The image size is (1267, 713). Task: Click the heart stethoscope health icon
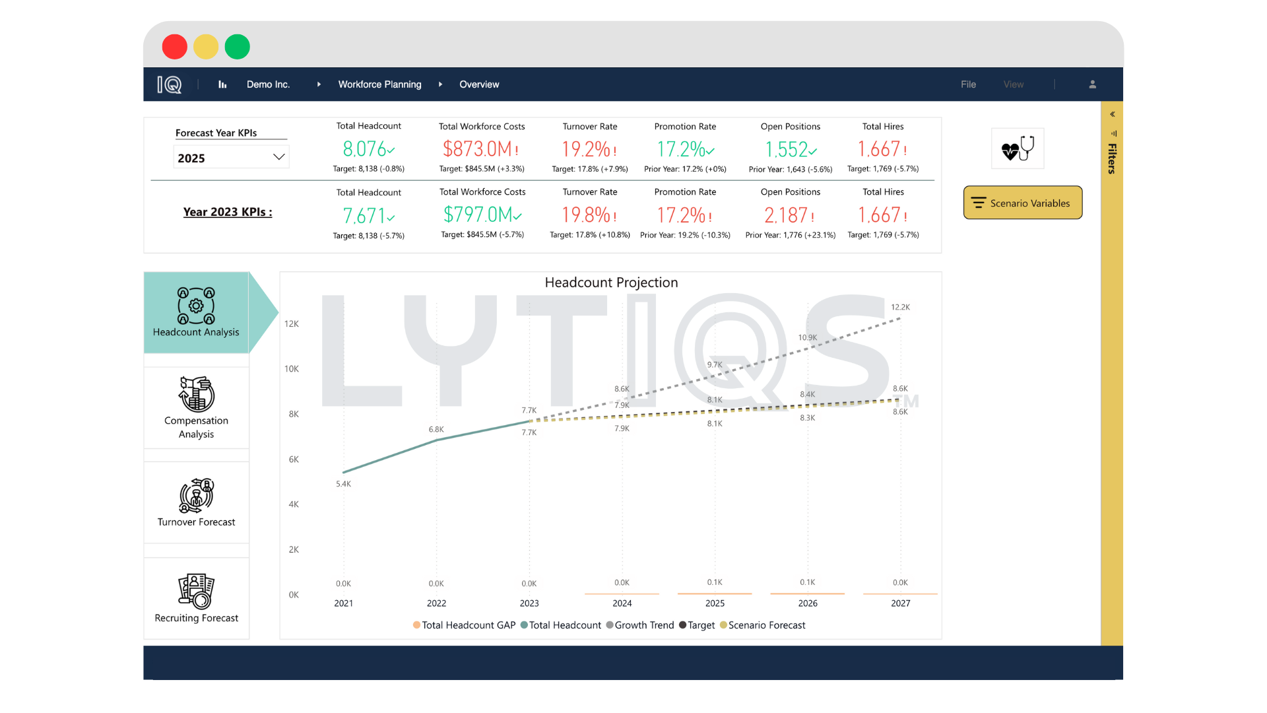1018,149
